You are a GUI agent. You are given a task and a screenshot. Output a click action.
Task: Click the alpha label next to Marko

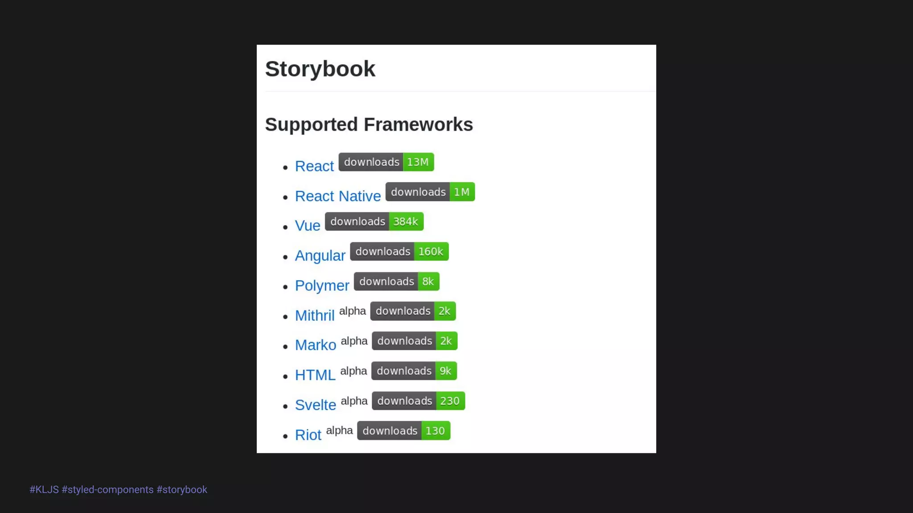coord(354,341)
